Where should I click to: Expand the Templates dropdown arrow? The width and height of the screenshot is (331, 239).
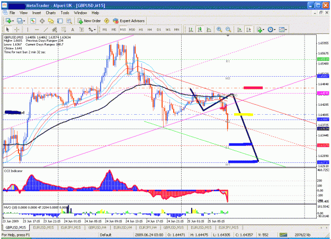[x=286, y=30]
